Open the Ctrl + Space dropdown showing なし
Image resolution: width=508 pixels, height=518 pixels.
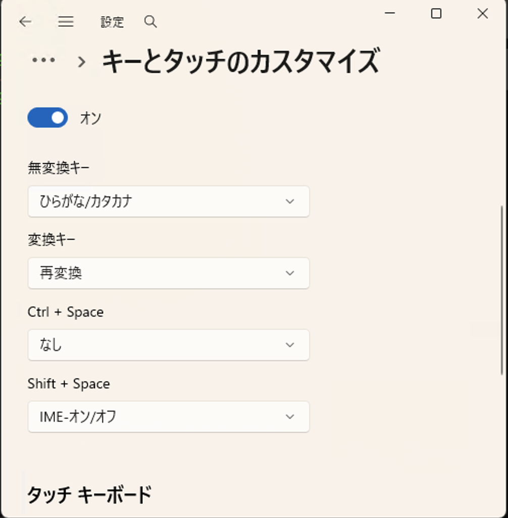click(169, 345)
